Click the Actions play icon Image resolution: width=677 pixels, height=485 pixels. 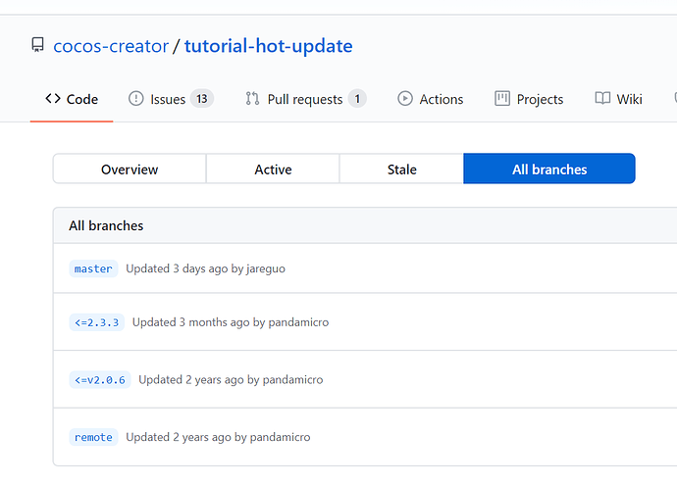pos(405,99)
